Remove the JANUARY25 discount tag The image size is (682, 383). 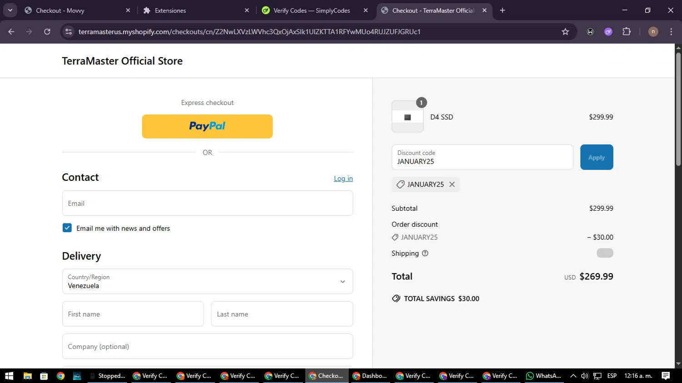[x=452, y=184]
